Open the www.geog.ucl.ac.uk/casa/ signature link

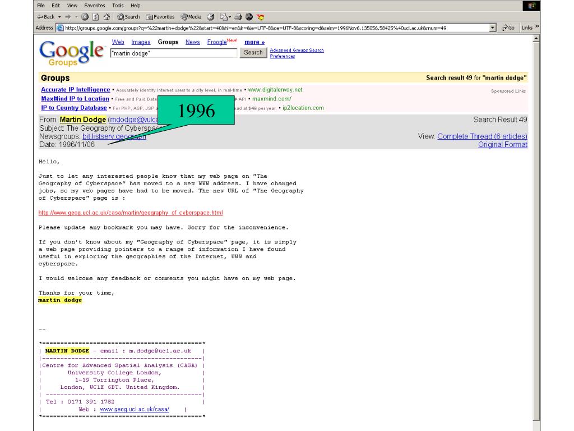point(135,409)
